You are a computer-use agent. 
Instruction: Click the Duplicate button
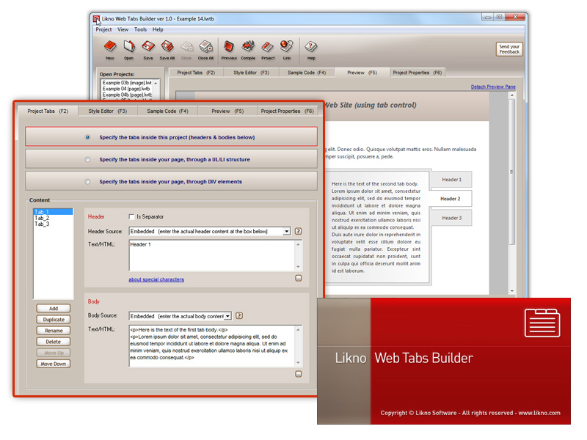tap(53, 319)
